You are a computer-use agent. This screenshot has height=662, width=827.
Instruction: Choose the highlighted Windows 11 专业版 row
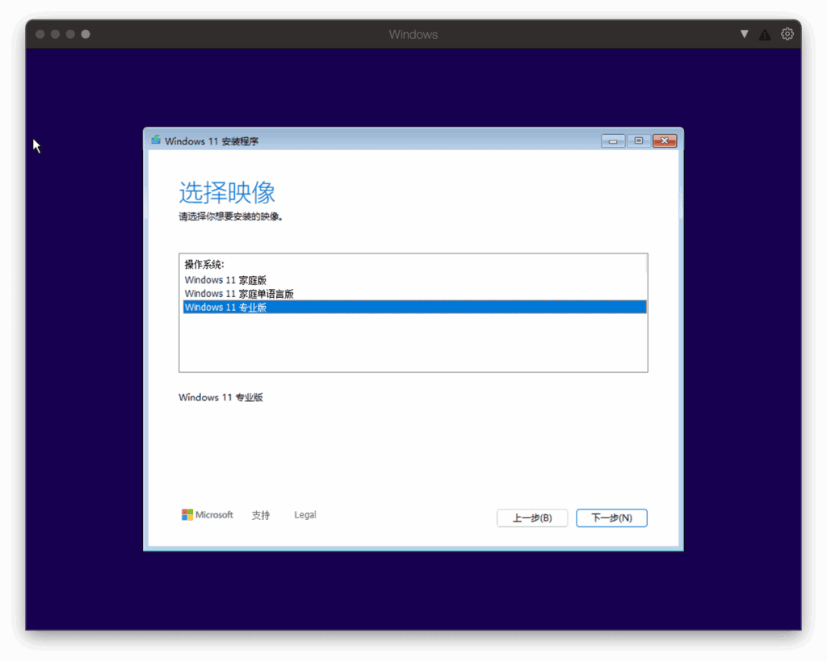[414, 308]
